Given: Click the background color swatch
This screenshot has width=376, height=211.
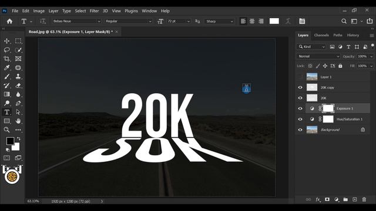Looking at the screenshot, I should pos(16,147).
